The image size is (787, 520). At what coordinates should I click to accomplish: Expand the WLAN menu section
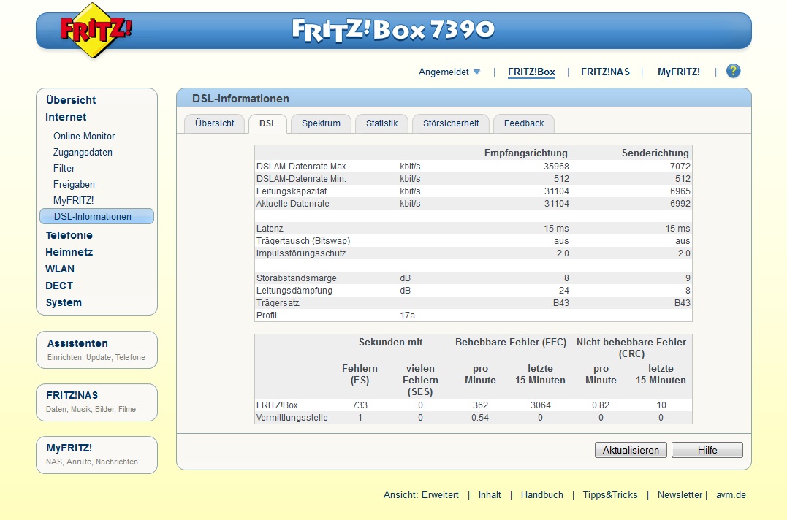pyautogui.click(x=60, y=269)
